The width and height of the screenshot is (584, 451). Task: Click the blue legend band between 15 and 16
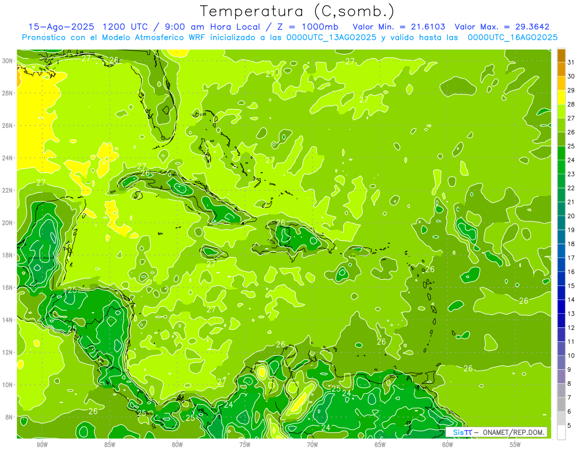(561, 279)
